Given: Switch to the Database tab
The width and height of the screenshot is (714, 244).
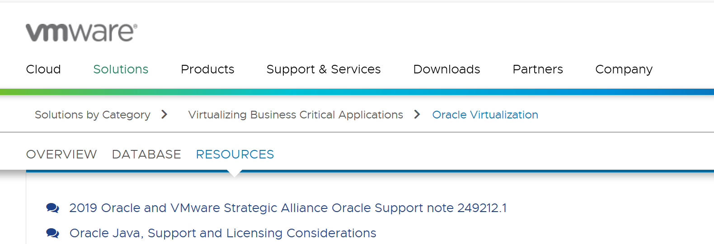Looking at the screenshot, I should (146, 154).
